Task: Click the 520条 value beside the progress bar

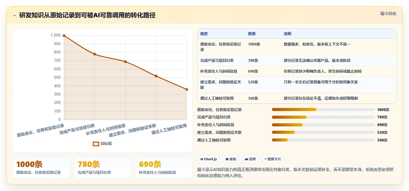Action: point(382,133)
